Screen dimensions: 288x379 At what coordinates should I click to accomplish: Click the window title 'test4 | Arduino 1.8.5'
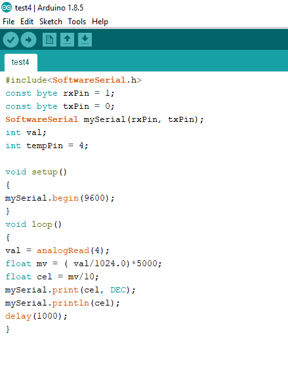pyautogui.click(x=49, y=8)
